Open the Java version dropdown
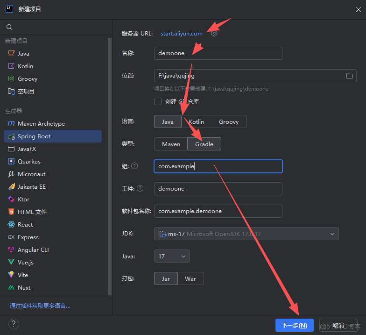 tap(172, 256)
